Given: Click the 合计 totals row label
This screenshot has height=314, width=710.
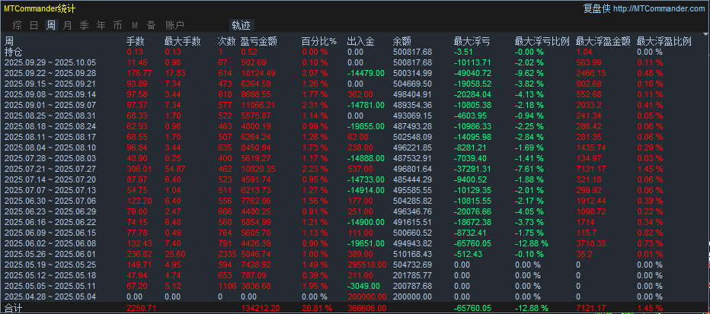Looking at the screenshot, I should click(x=13, y=308).
